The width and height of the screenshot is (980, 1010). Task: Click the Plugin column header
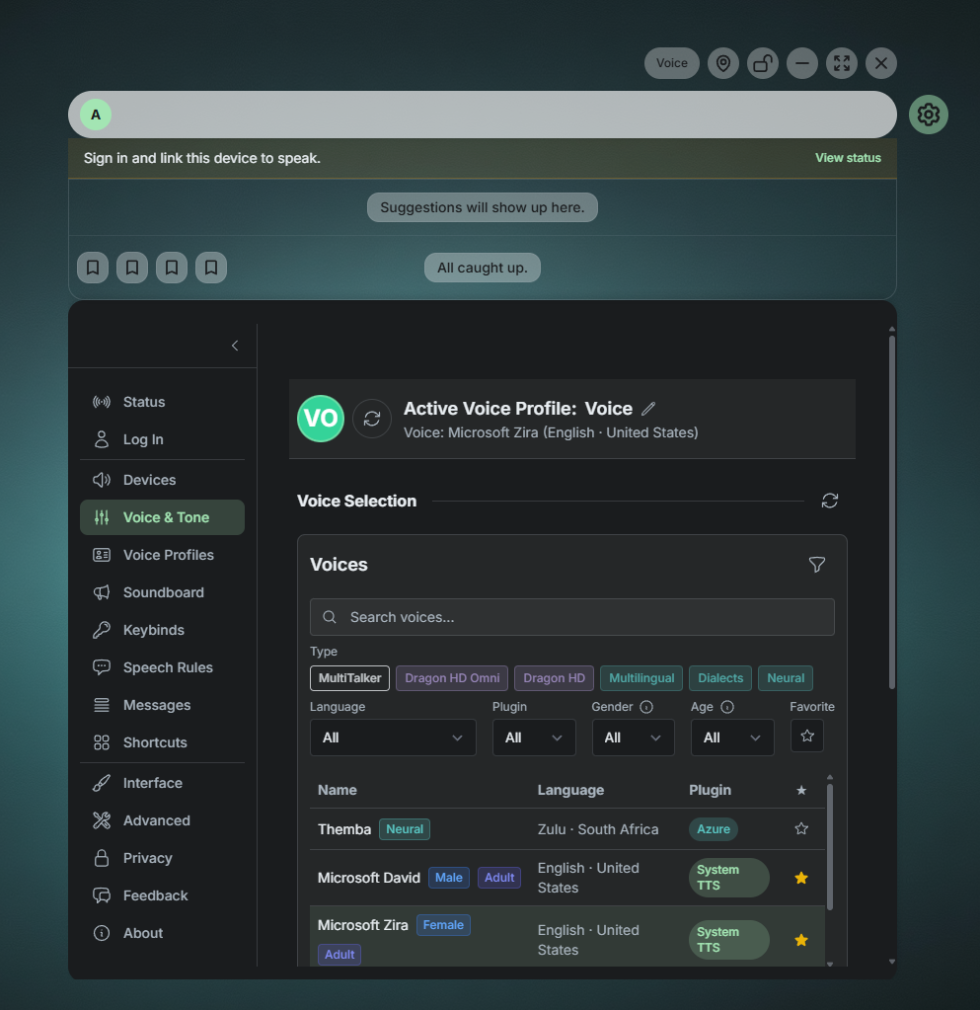point(710,791)
